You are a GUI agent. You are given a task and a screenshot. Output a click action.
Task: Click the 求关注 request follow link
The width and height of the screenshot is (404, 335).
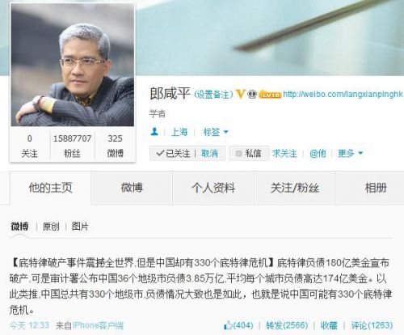284,153
